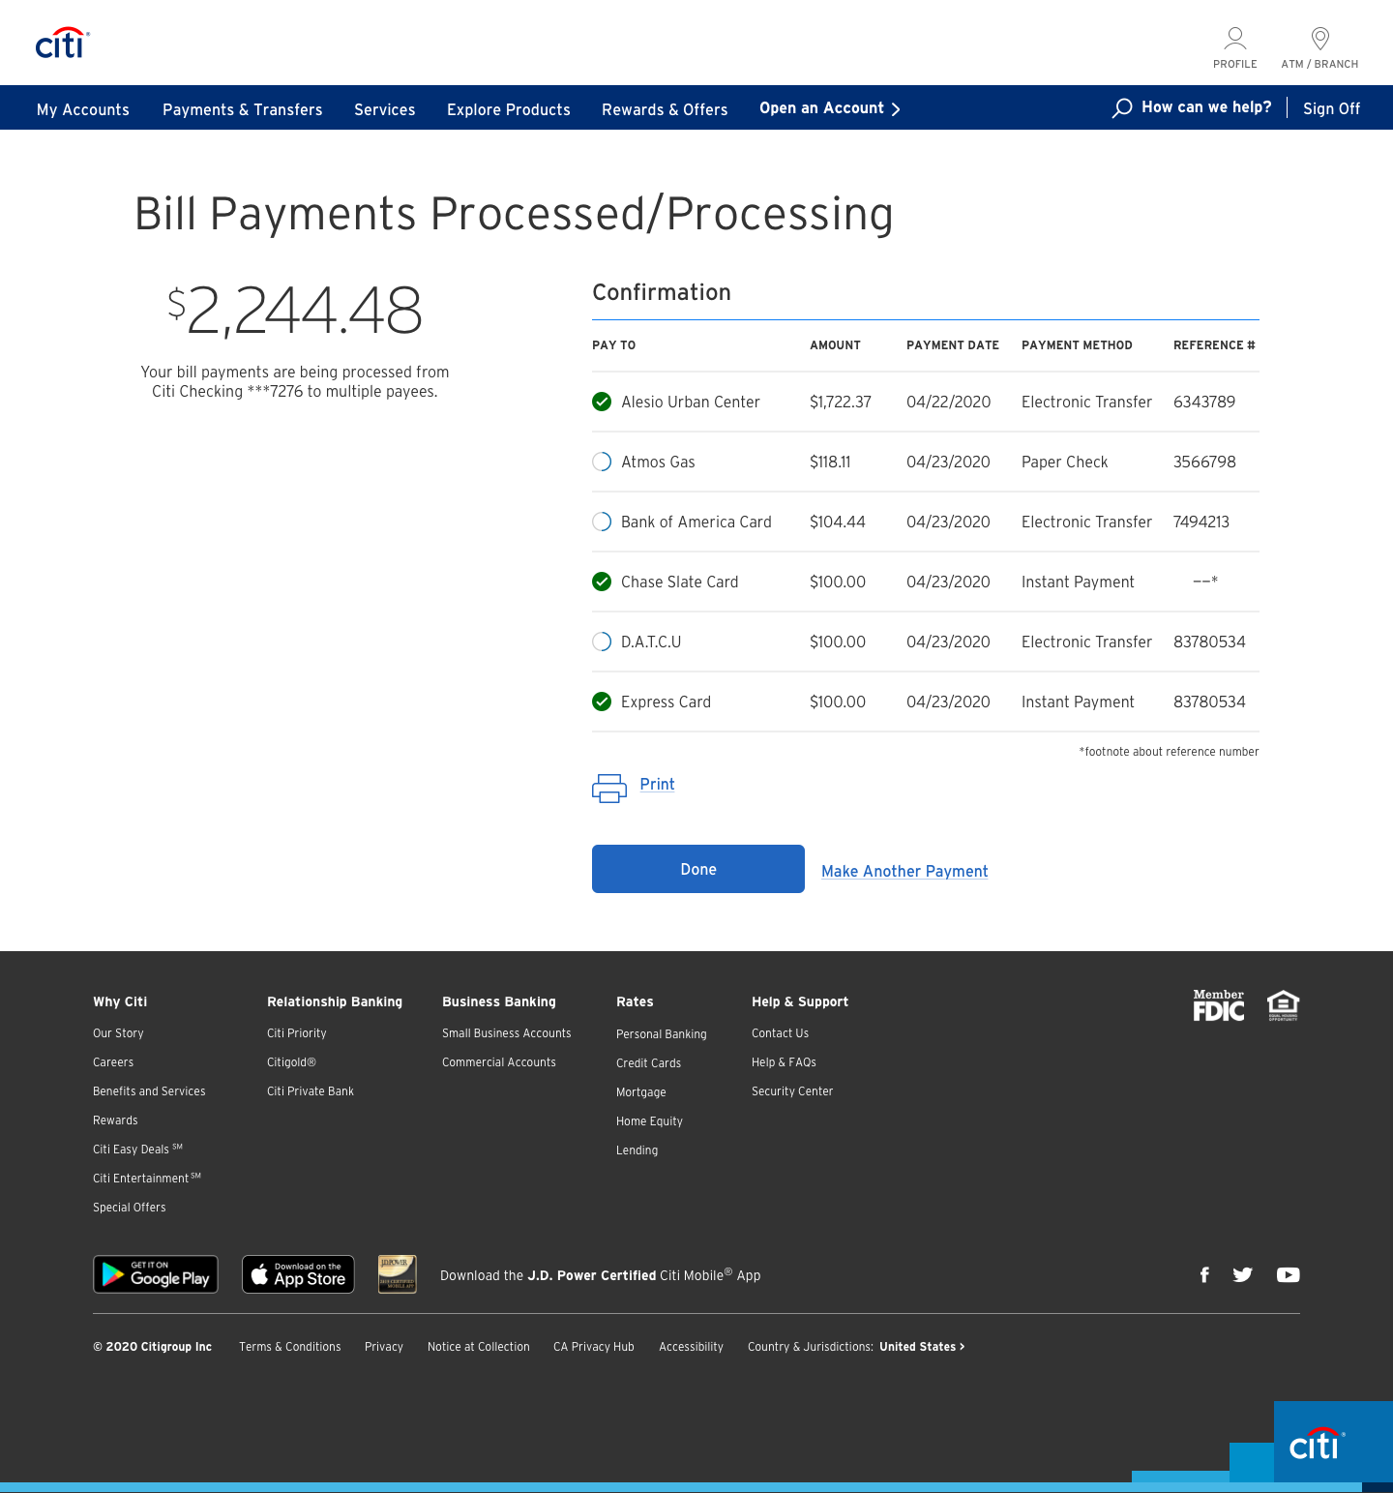Open the Explore Products menu
This screenshot has height=1493, width=1393.
pyautogui.click(x=509, y=109)
